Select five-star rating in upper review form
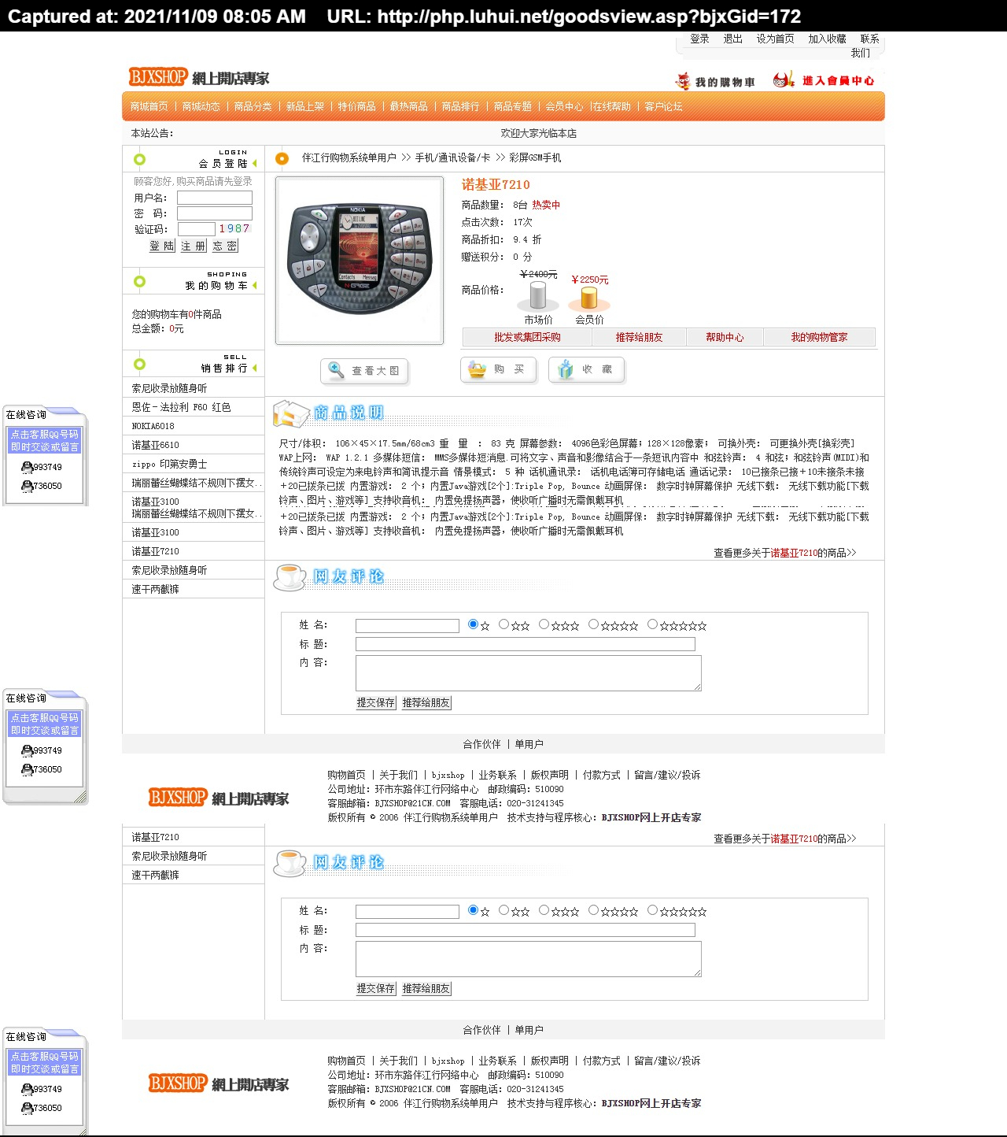The height and width of the screenshot is (1137, 1007). (x=652, y=624)
